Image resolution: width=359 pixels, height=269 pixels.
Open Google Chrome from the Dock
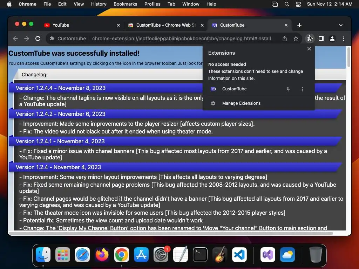click(x=122, y=255)
